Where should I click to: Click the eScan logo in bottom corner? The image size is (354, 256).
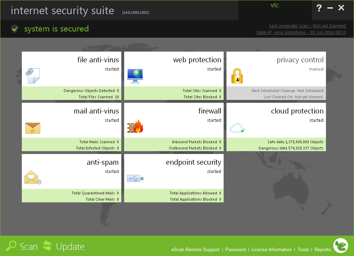340,246
